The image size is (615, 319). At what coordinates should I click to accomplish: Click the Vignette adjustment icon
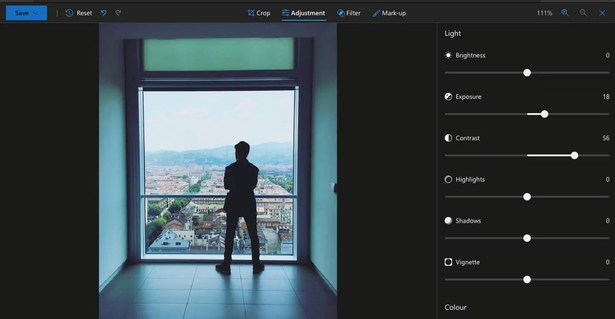pos(448,262)
